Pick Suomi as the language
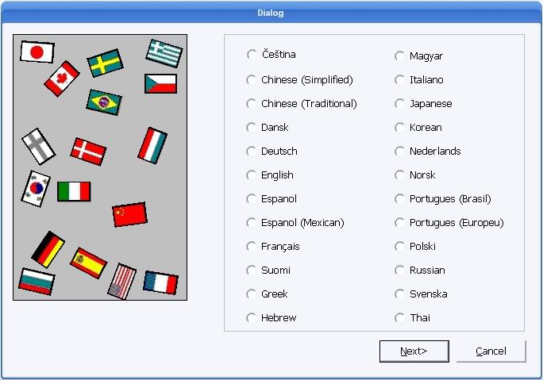Screen dimensions: 543x380 tap(252, 271)
